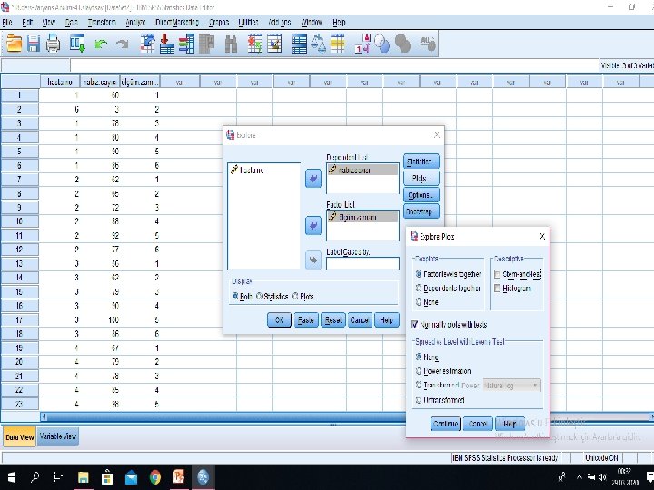Click the Use variable sets icon
This screenshot has height=490, width=654.
click(382, 44)
